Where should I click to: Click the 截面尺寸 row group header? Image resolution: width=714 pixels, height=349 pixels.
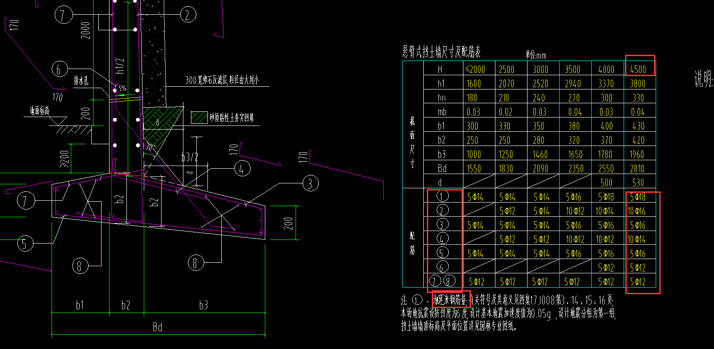coord(412,141)
